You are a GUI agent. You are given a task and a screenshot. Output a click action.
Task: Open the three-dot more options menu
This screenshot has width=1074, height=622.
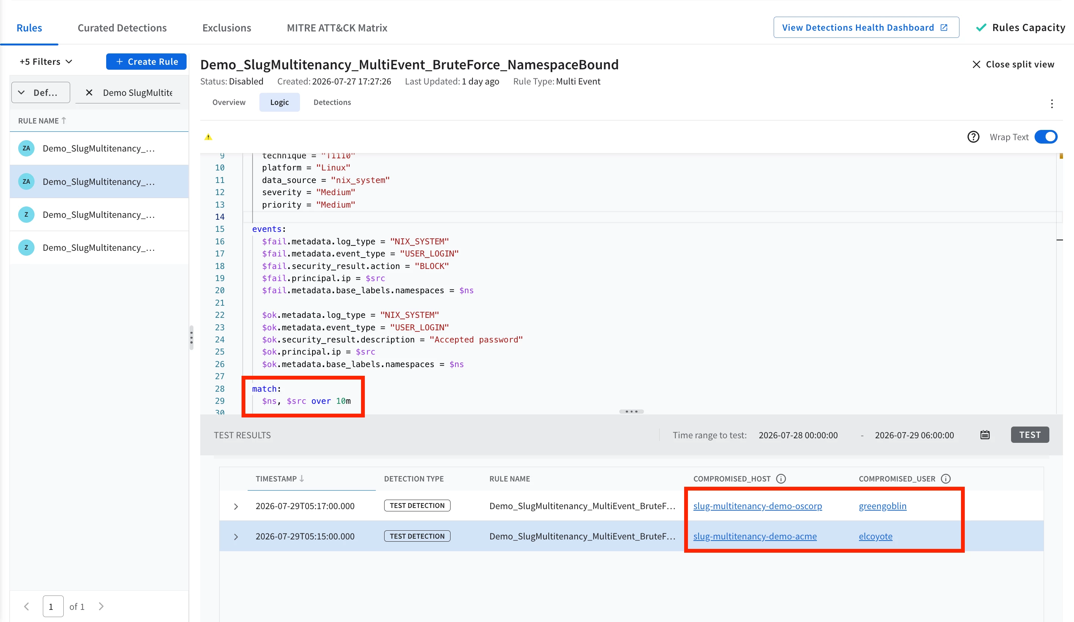tap(1051, 104)
